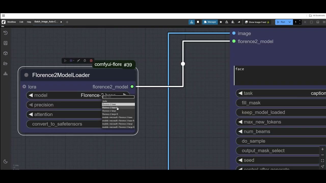Click the Run button

click(x=281, y=22)
